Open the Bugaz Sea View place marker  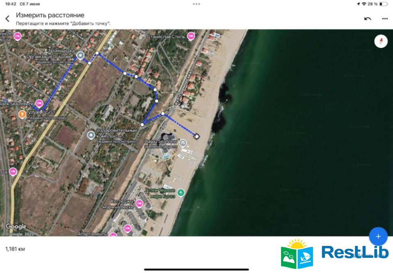click(183, 143)
